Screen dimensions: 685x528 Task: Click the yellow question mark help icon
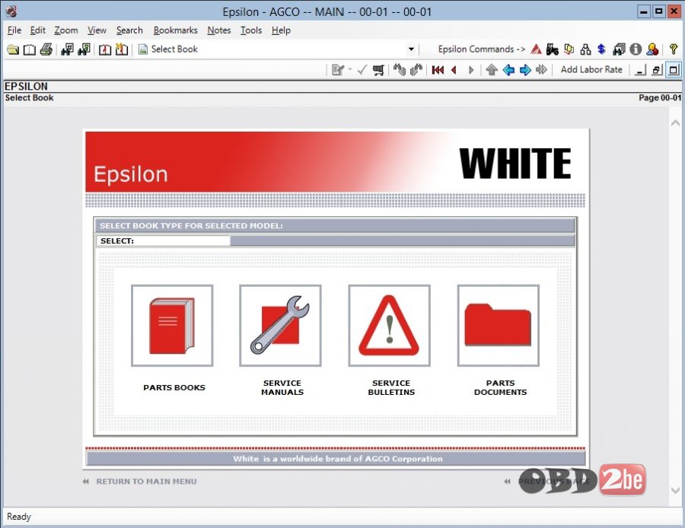(674, 49)
